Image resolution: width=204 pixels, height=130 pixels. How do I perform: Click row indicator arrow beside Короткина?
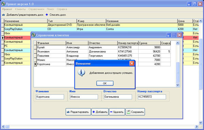(x=35, y=64)
